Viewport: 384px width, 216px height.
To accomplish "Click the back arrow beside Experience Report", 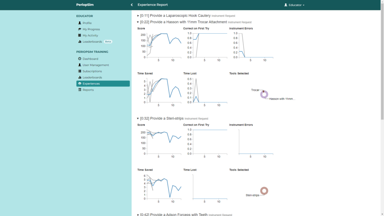I will coord(131,5).
